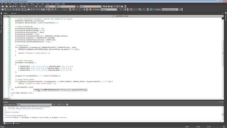Open Output panel window position menu

(219, 102)
